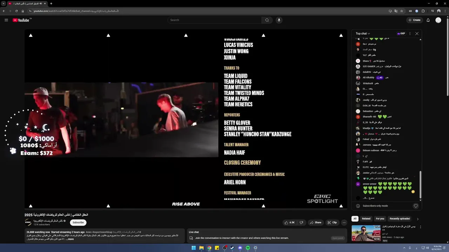This screenshot has width=449, height=252.
Task: Reload the page
Action: (16, 11)
